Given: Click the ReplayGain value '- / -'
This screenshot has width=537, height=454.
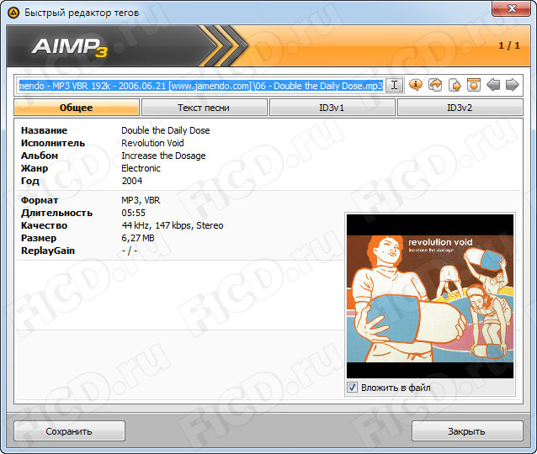Looking at the screenshot, I should click(130, 251).
